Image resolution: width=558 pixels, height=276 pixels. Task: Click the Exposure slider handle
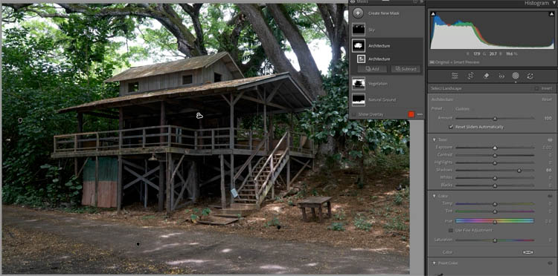495,148
